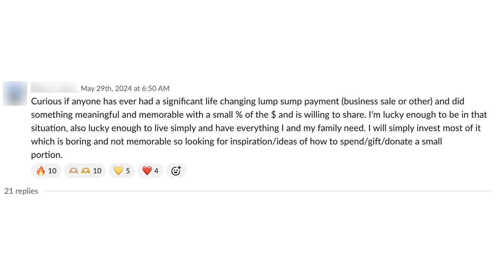The width and height of the screenshot is (496, 279).
Task: Open the add reaction emoji picker
Action: [x=176, y=170]
